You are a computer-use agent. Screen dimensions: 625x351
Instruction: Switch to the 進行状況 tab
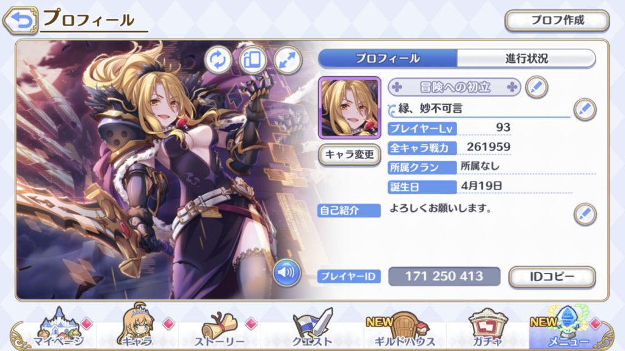(526, 58)
